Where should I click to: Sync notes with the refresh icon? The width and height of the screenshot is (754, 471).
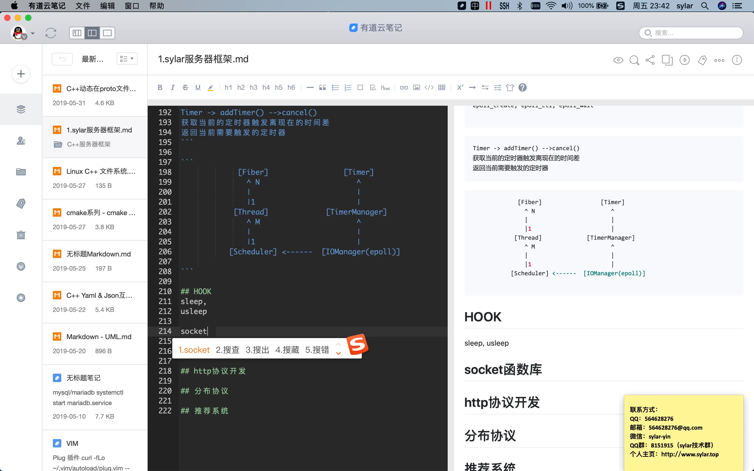tap(51, 33)
